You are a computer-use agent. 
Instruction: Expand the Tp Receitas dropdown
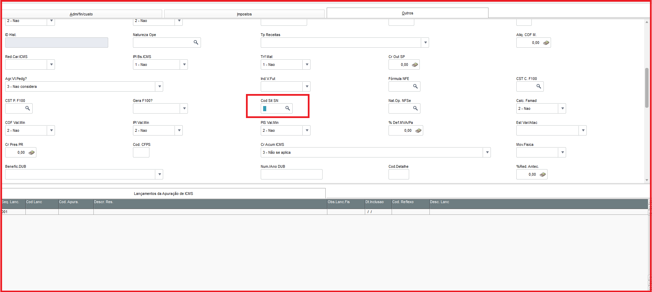425,43
